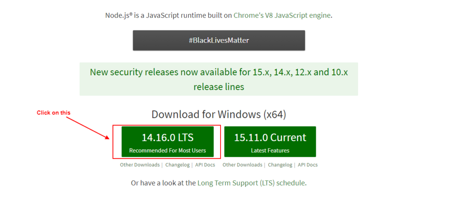The image size is (460, 199).
Task: View the Changelog for 15.11.0 Current
Action: point(280,165)
